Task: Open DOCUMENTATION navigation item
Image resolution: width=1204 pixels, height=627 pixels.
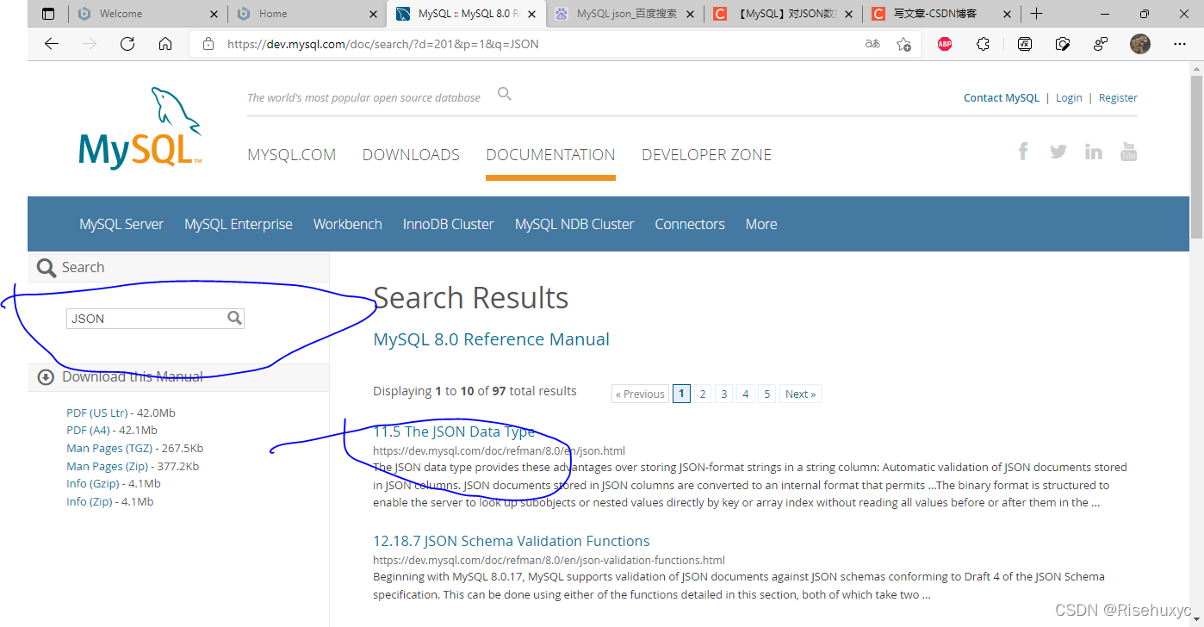Action: (x=550, y=155)
